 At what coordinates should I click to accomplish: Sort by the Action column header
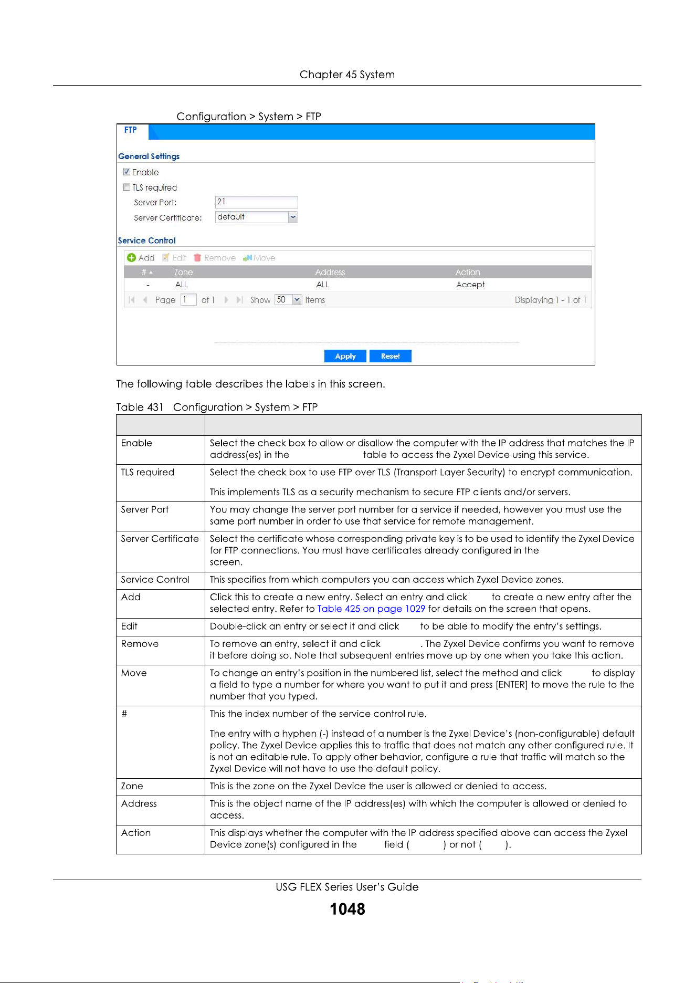click(x=468, y=273)
